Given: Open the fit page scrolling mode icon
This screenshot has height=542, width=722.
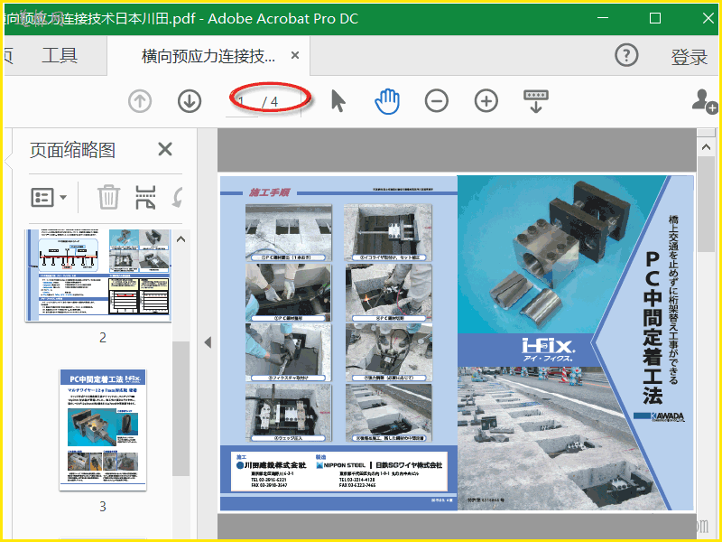Looking at the screenshot, I should pos(536,101).
